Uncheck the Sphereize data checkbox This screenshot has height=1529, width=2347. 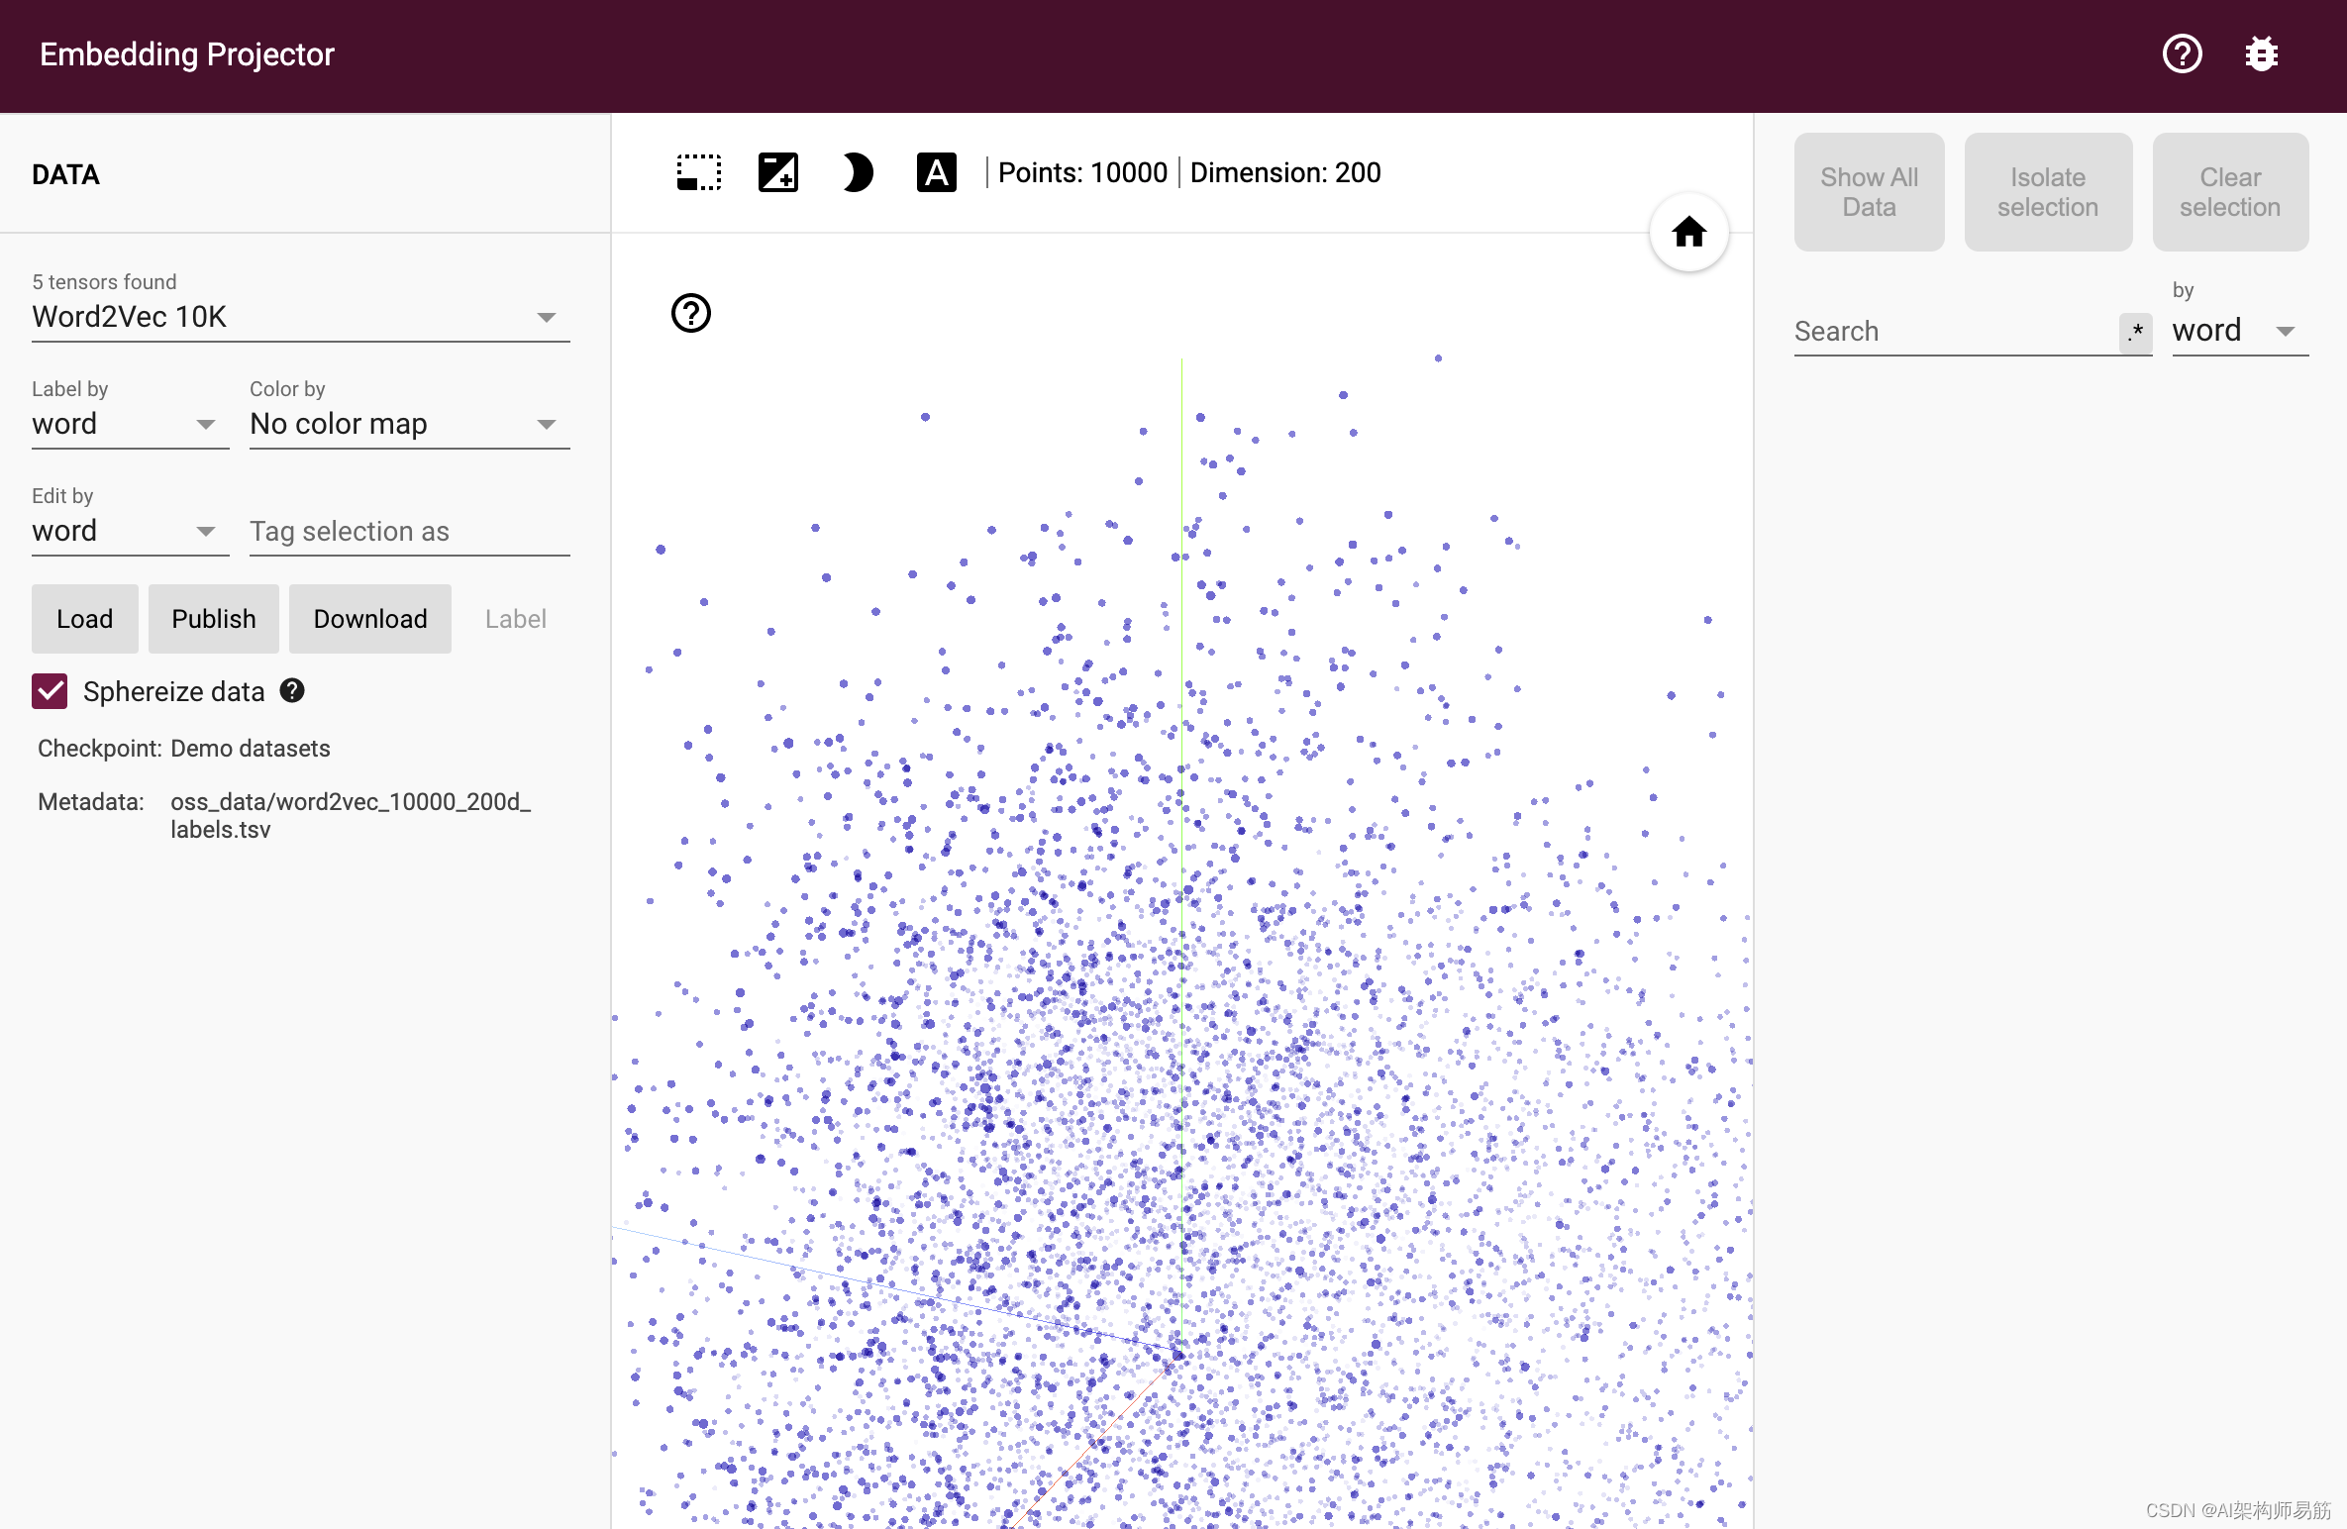point(50,691)
